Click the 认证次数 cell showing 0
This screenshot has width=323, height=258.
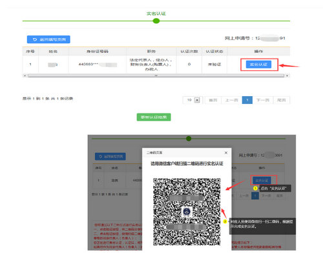point(189,64)
